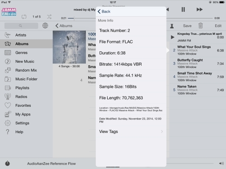Select Albums in sidebar
This screenshot has height=169, width=226.
[x=26, y=44]
